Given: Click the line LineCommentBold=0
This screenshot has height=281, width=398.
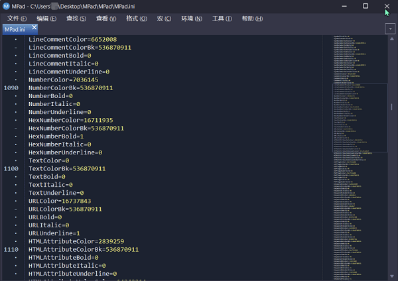Looking at the screenshot, I should click(x=60, y=56).
